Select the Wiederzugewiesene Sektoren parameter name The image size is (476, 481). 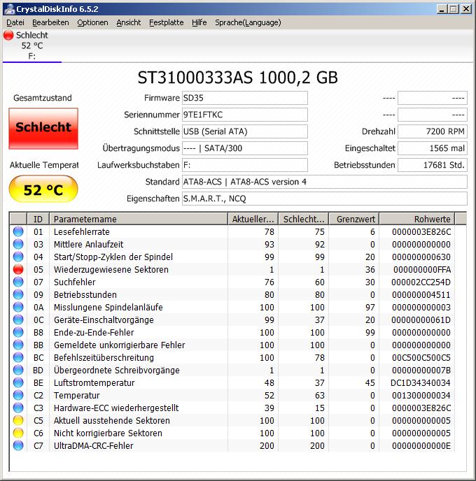pos(111,270)
